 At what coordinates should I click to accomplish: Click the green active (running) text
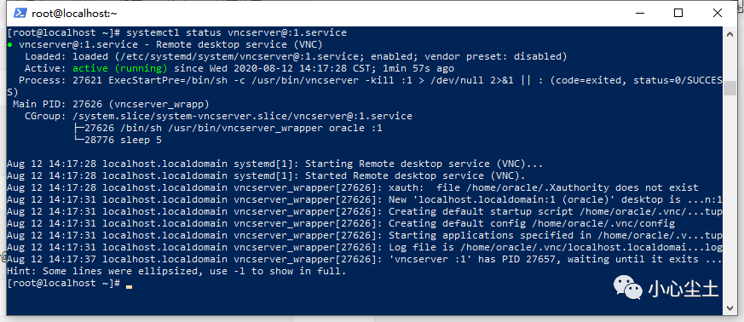click(x=119, y=69)
